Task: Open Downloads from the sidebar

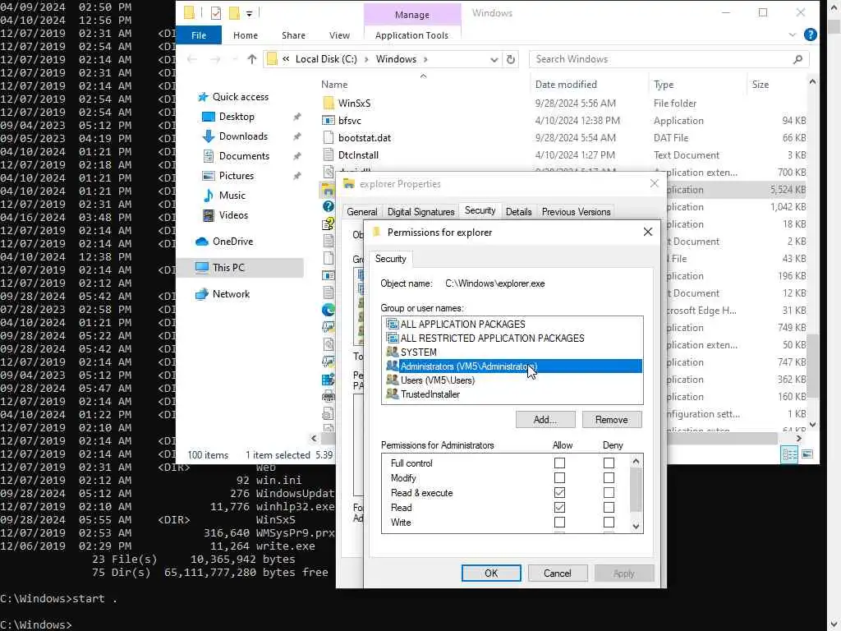Action: 243,136
